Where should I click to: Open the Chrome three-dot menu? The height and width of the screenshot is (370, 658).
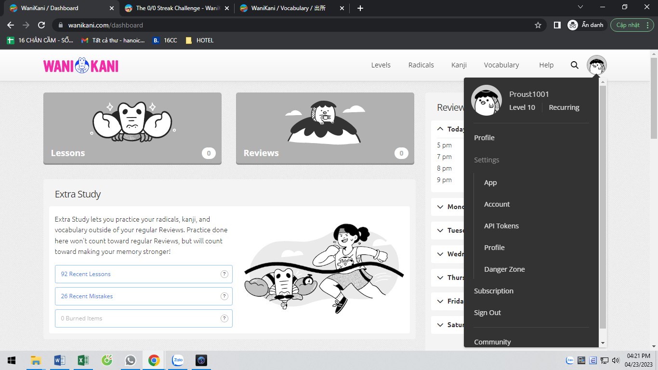(648, 25)
